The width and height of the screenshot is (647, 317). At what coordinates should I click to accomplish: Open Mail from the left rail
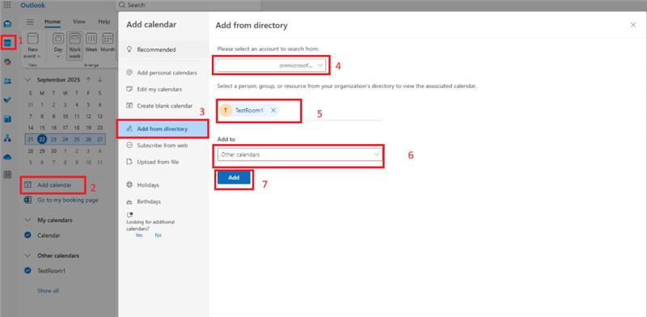[7, 23]
